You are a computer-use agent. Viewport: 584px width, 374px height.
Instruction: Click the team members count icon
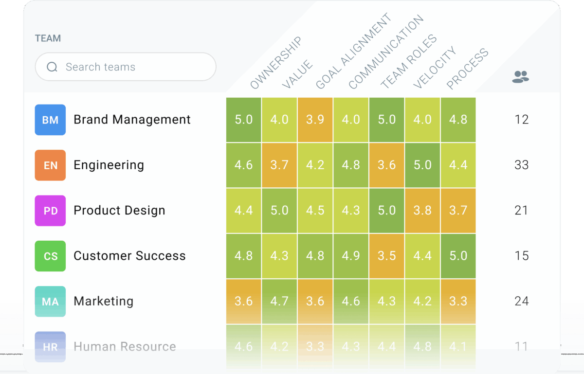[x=520, y=76]
